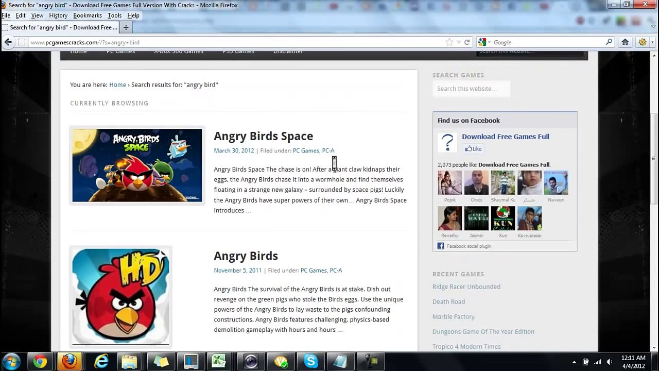Click PC Games category under Angry Birds
659x371 pixels.
314,270
